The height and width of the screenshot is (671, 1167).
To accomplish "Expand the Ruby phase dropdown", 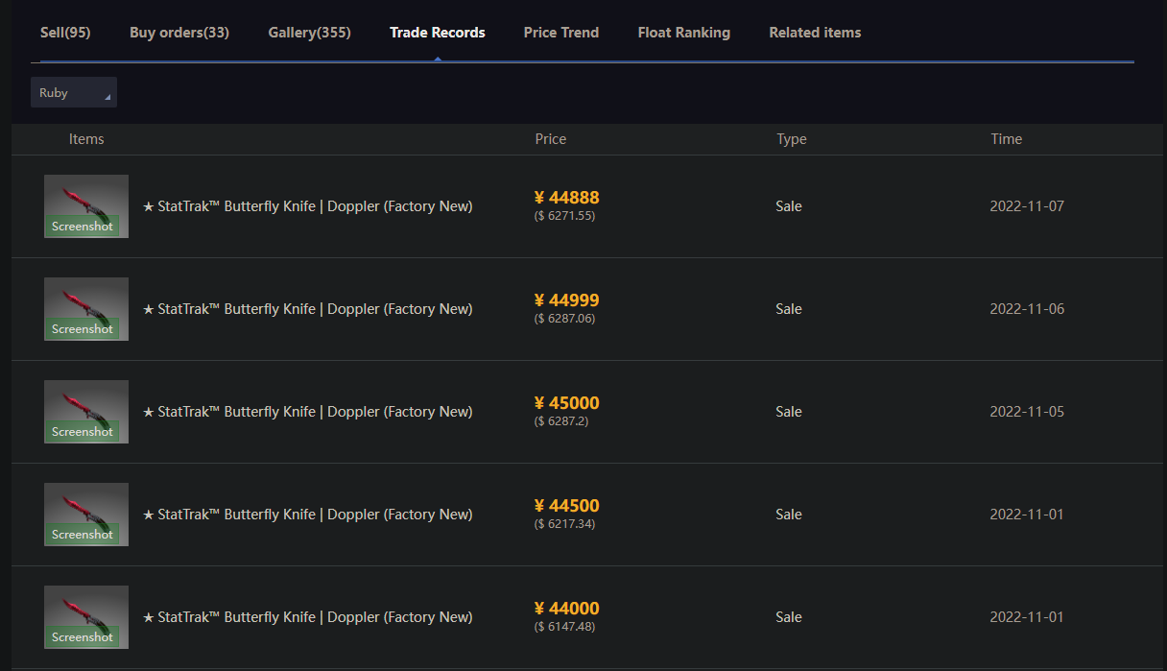I will pos(74,93).
